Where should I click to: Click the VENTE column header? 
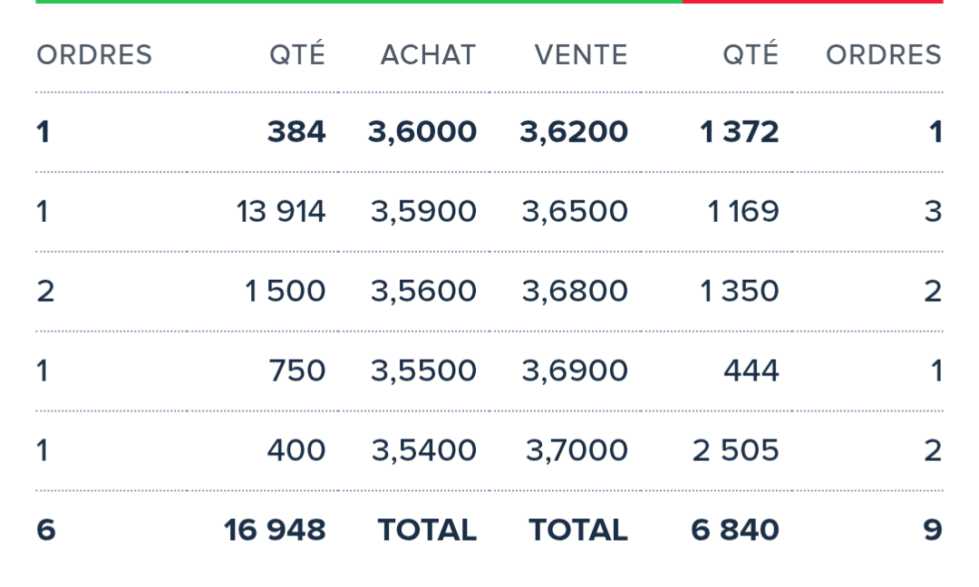click(581, 55)
